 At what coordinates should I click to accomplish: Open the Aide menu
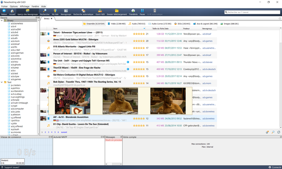(43, 6)
